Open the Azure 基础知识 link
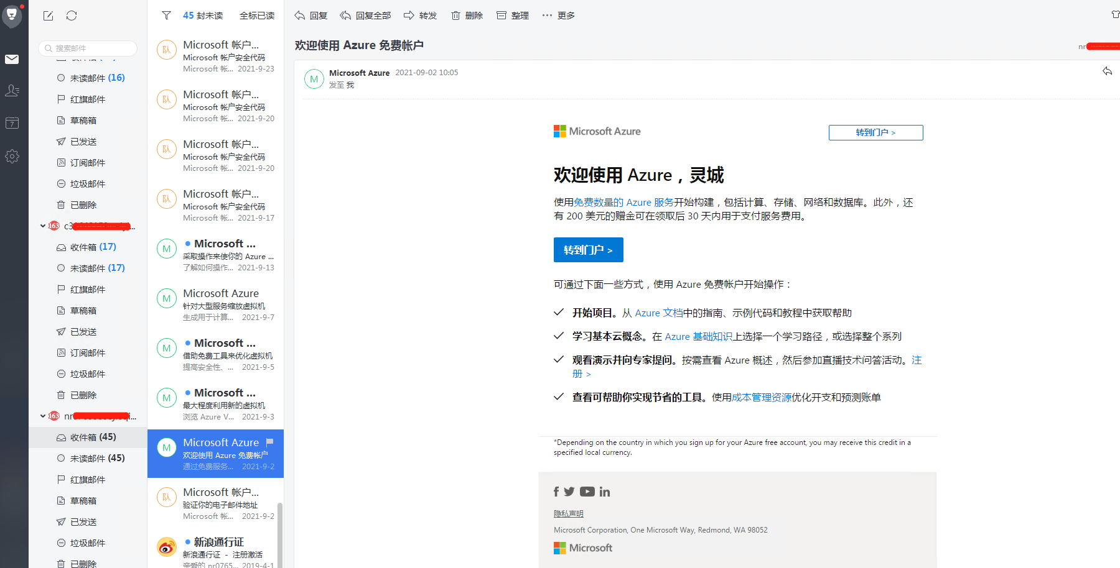 pyautogui.click(x=698, y=337)
